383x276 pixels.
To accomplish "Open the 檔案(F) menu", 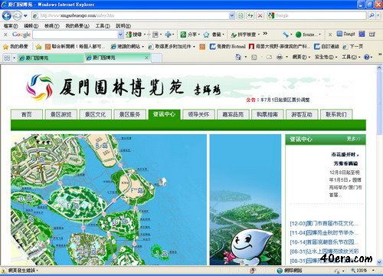I will click(x=11, y=26).
